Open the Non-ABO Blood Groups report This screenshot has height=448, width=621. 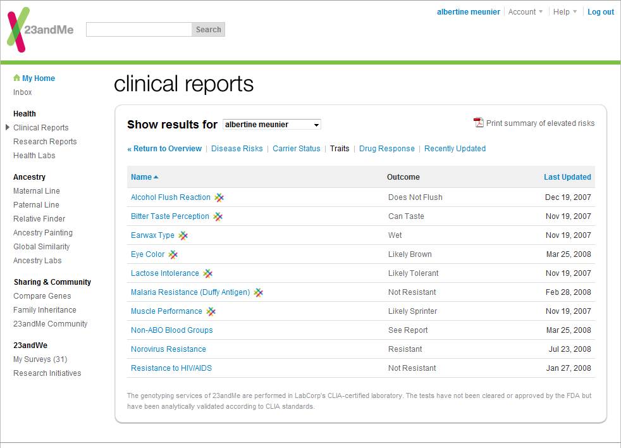(172, 331)
